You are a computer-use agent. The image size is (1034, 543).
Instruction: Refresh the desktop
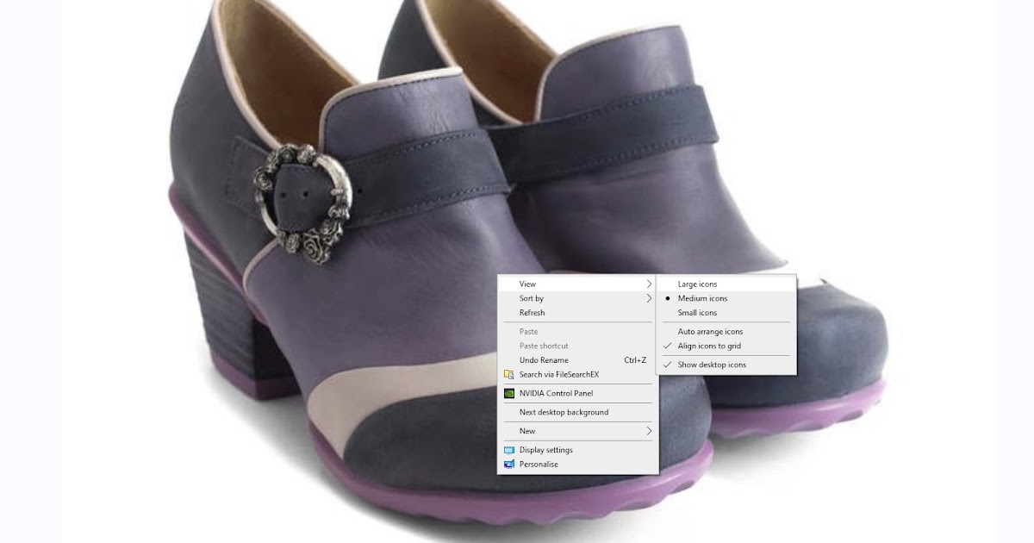(532, 312)
